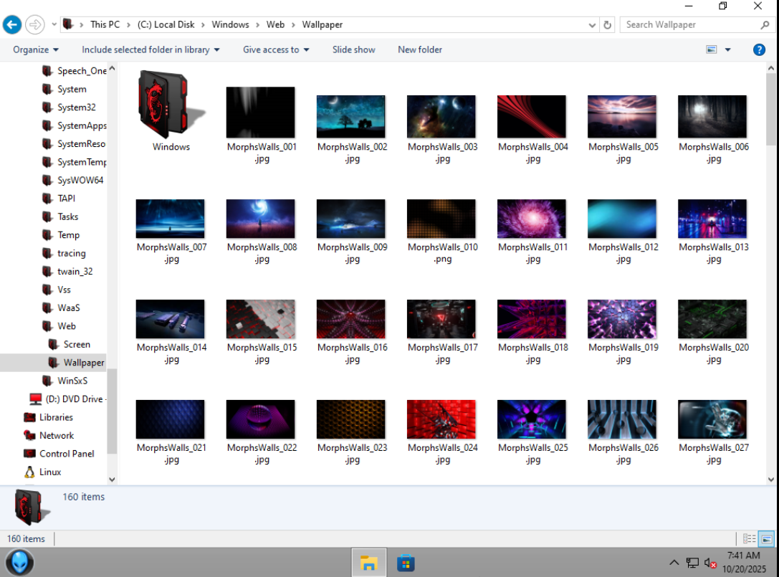Click the MorphsWalls_012.jpg file name
Image resolution: width=779 pixels, height=577 pixels.
tap(623, 253)
